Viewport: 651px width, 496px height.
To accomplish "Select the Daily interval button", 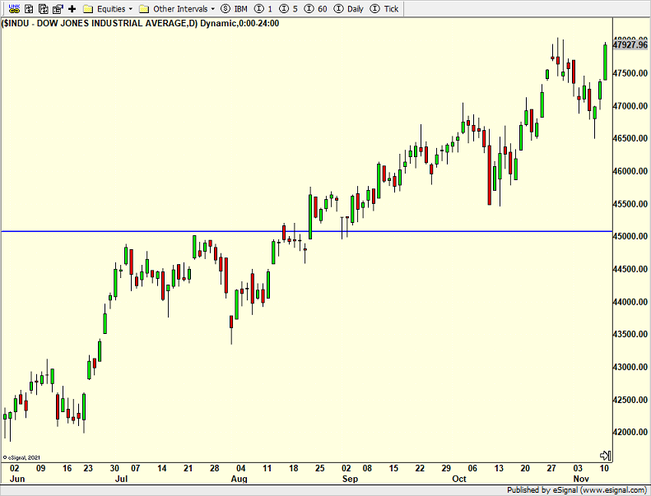I will pyautogui.click(x=349, y=8).
